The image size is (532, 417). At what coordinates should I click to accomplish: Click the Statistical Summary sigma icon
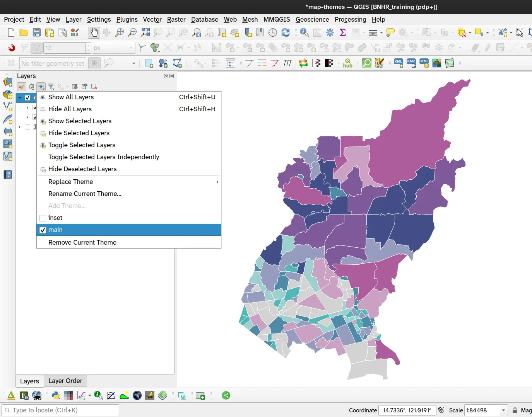coord(342,32)
